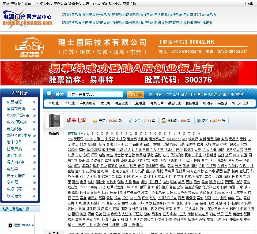The width and height of the screenshot is (257, 234).
Task: Focus the 请输入关键字 search field
Action: [x=95, y=94]
